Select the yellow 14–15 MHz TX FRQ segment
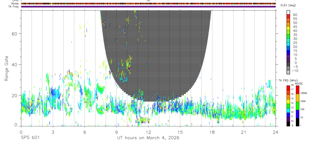Viewport: 310px width, 143px height. (x=288, y=101)
